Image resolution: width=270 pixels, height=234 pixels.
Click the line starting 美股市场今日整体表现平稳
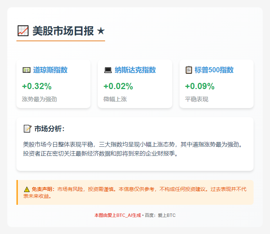pos(132,145)
